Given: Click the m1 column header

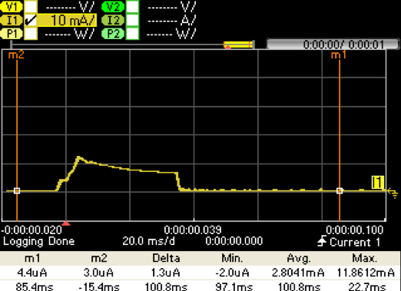Looking at the screenshot, I should tap(32, 258).
